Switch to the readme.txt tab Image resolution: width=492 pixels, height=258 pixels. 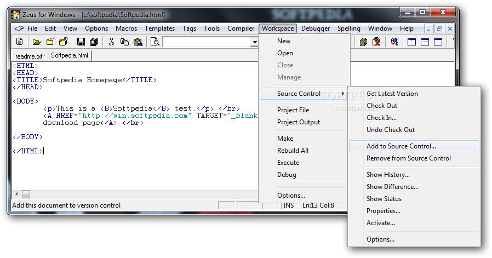(x=30, y=56)
